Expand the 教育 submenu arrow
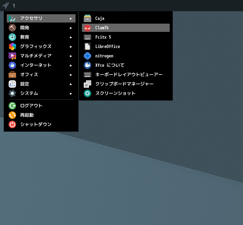 (x=71, y=37)
